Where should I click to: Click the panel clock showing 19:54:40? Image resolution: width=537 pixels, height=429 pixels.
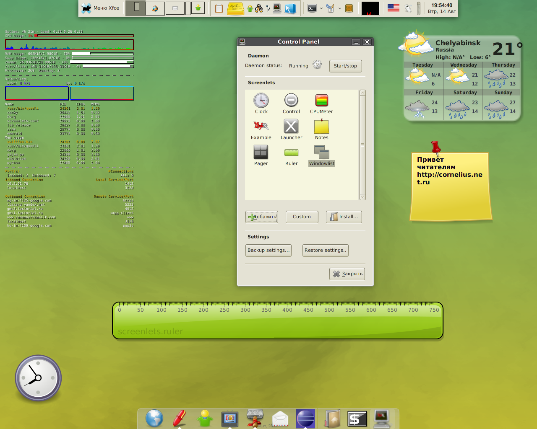(442, 8)
